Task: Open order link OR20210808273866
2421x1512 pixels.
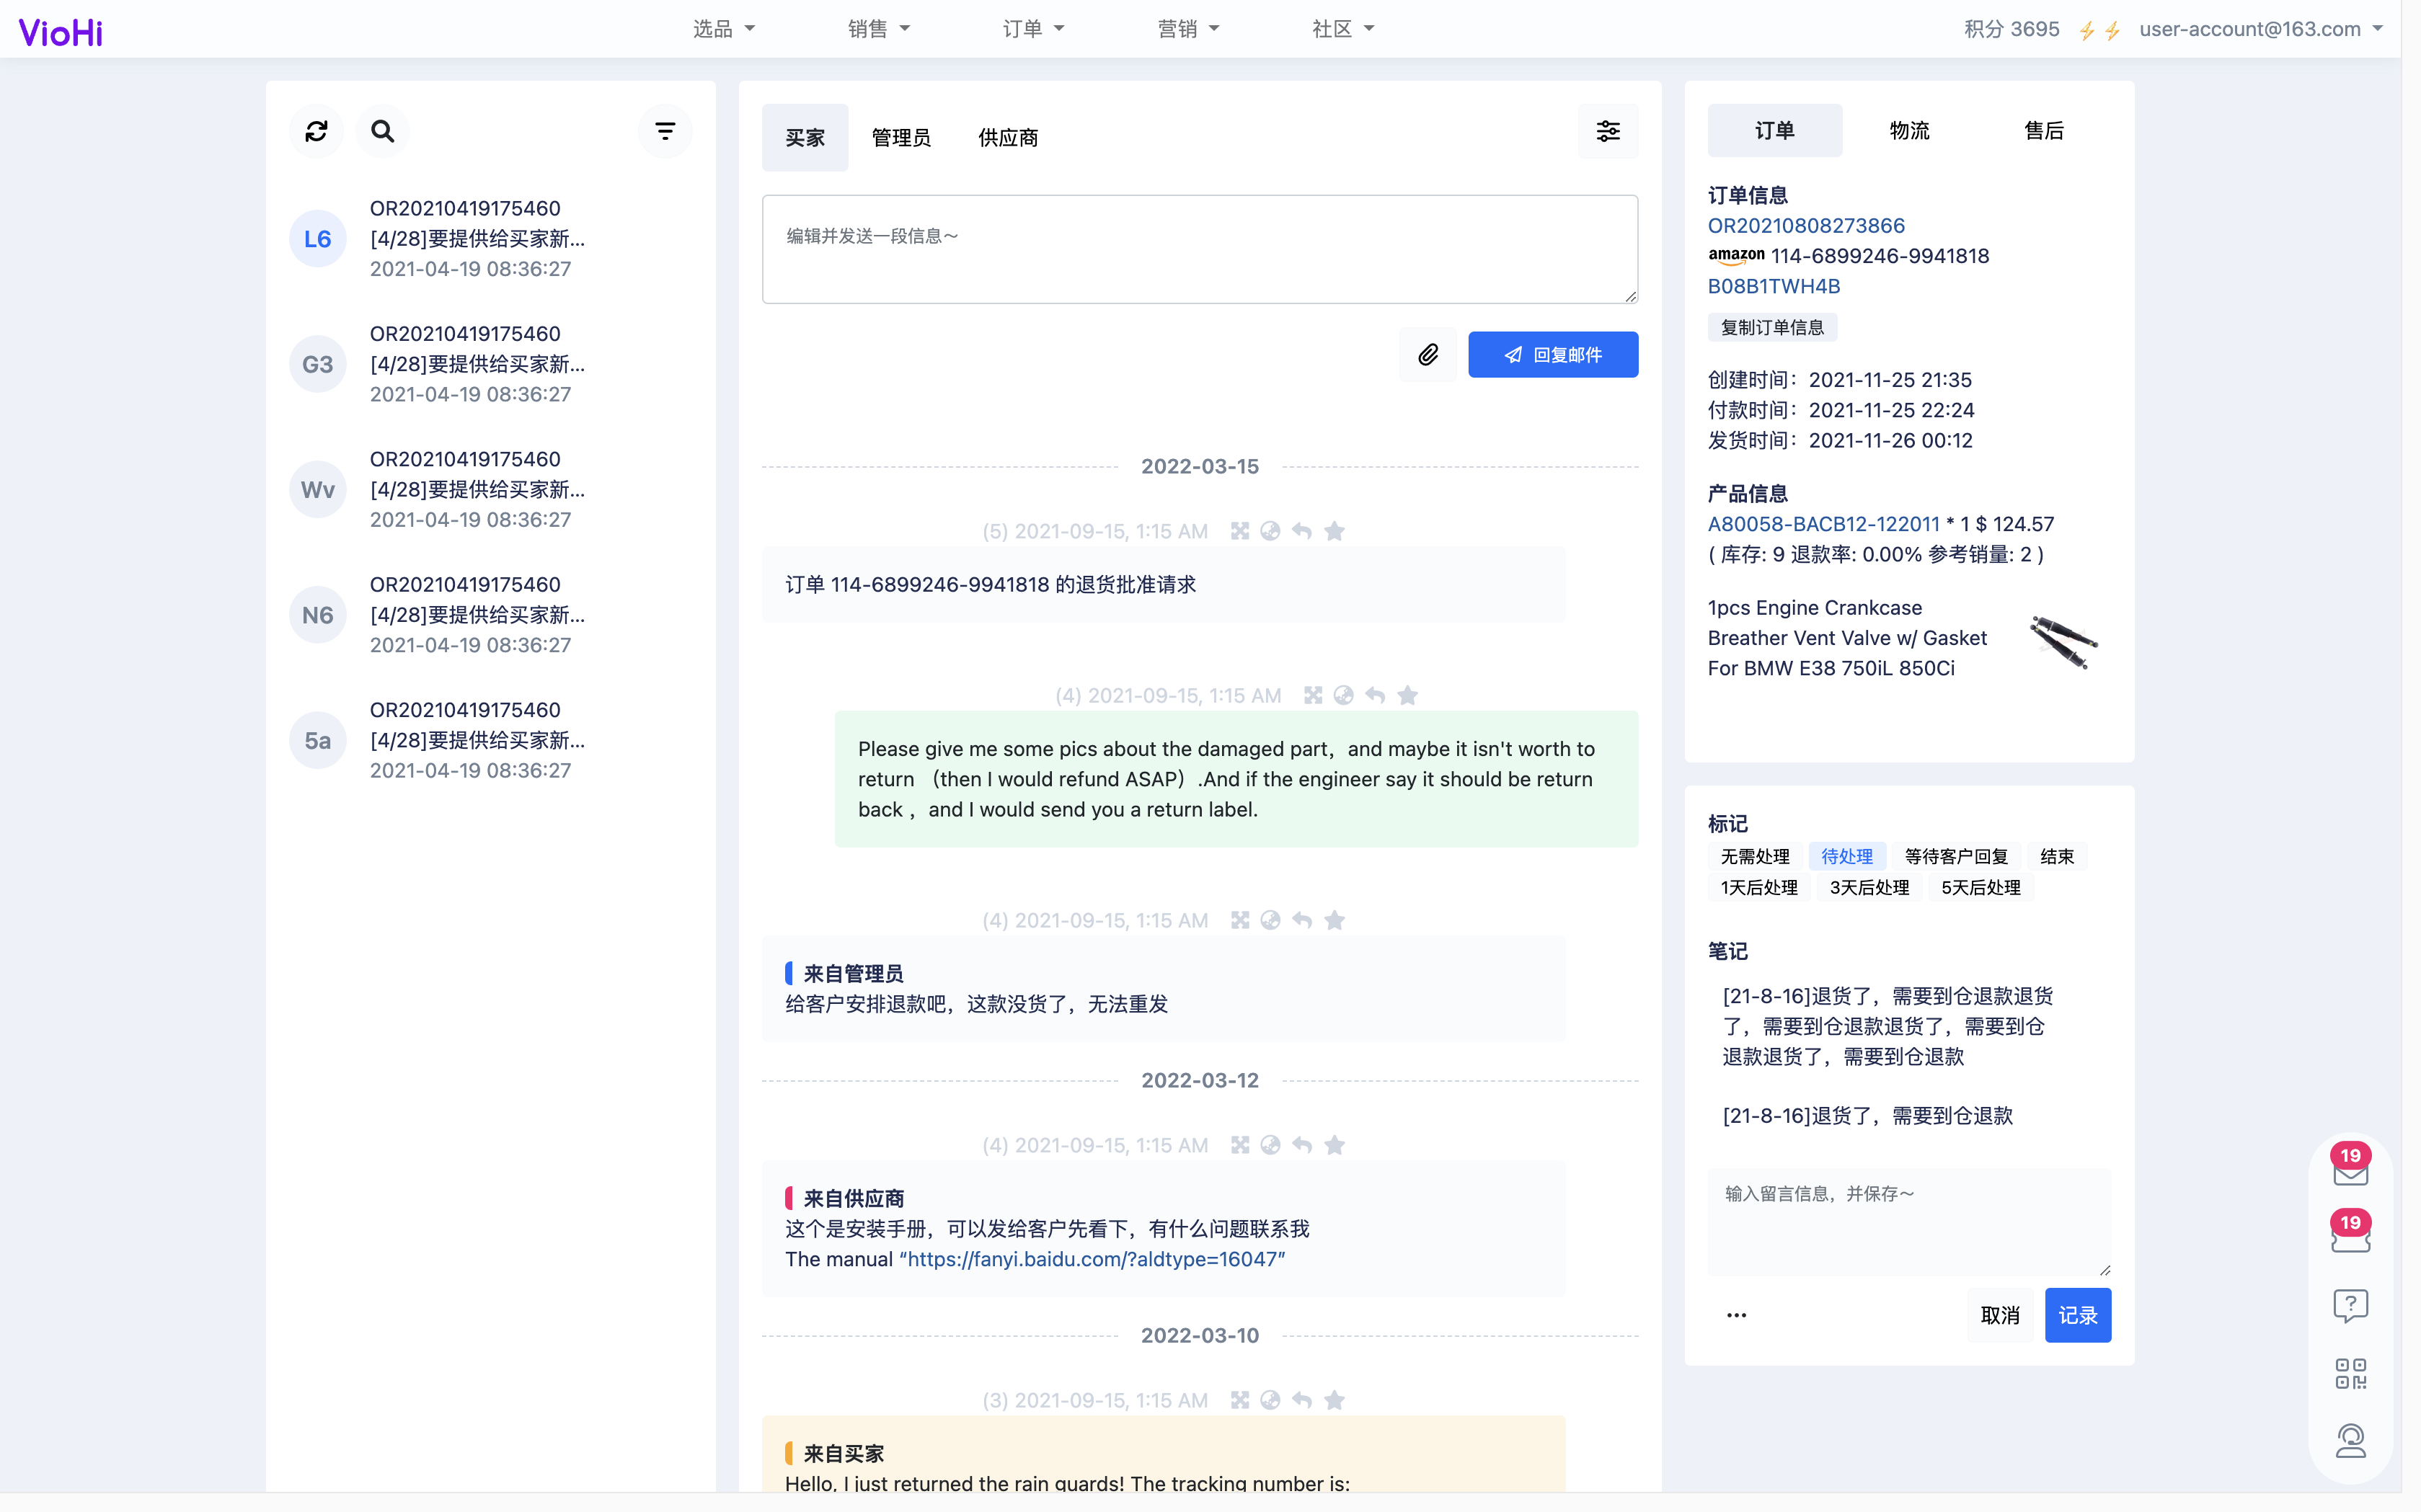Action: point(1806,226)
